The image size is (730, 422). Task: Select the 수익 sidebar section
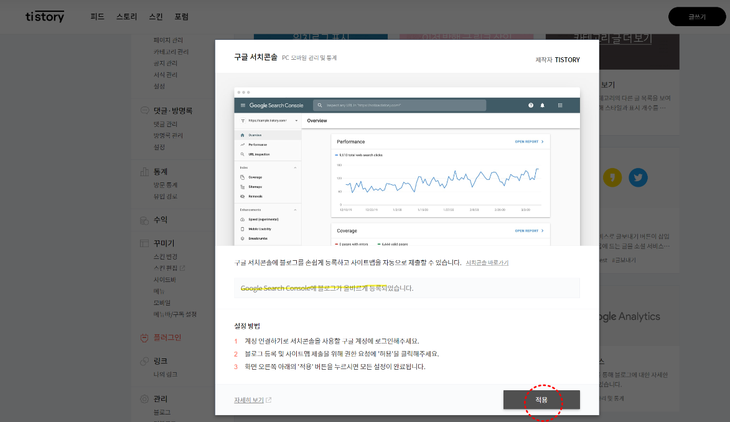pyautogui.click(x=161, y=220)
